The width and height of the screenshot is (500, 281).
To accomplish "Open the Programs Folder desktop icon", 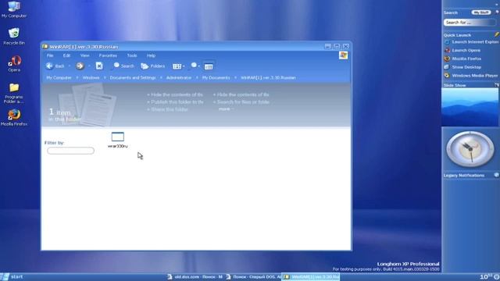I will [x=14, y=93].
